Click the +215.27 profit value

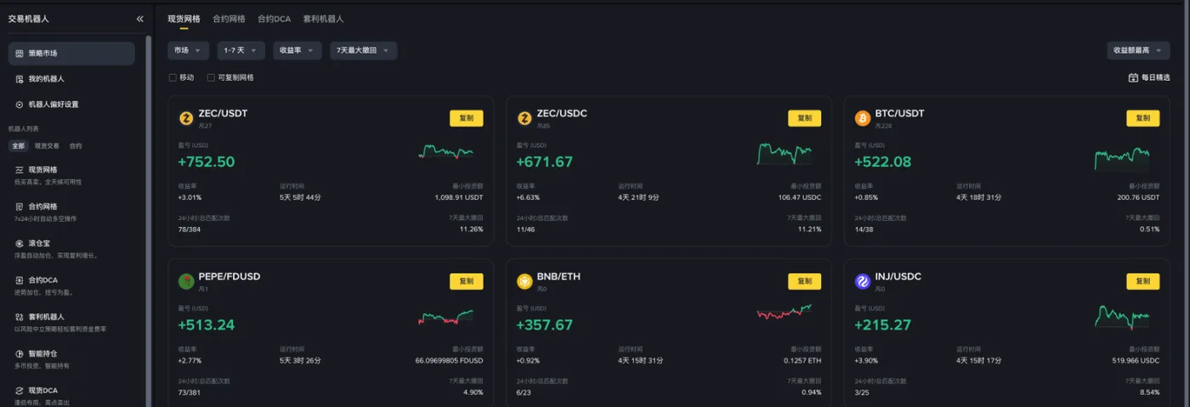pyautogui.click(x=883, y=325)
